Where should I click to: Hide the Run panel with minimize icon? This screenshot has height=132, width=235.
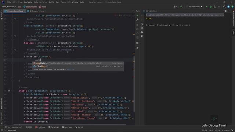(229, 11)
